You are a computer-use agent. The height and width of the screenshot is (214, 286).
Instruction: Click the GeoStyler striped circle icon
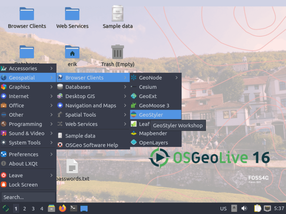coord(134,115)
